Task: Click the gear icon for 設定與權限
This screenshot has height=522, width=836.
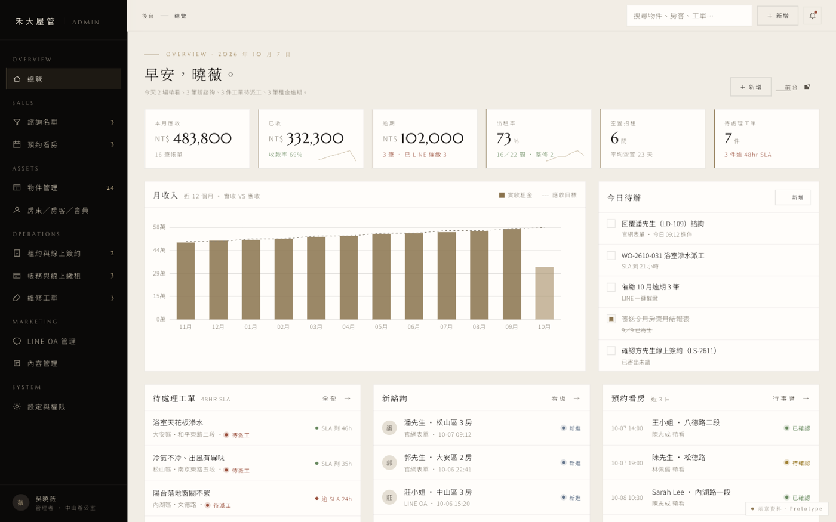Action: (17, 407)
